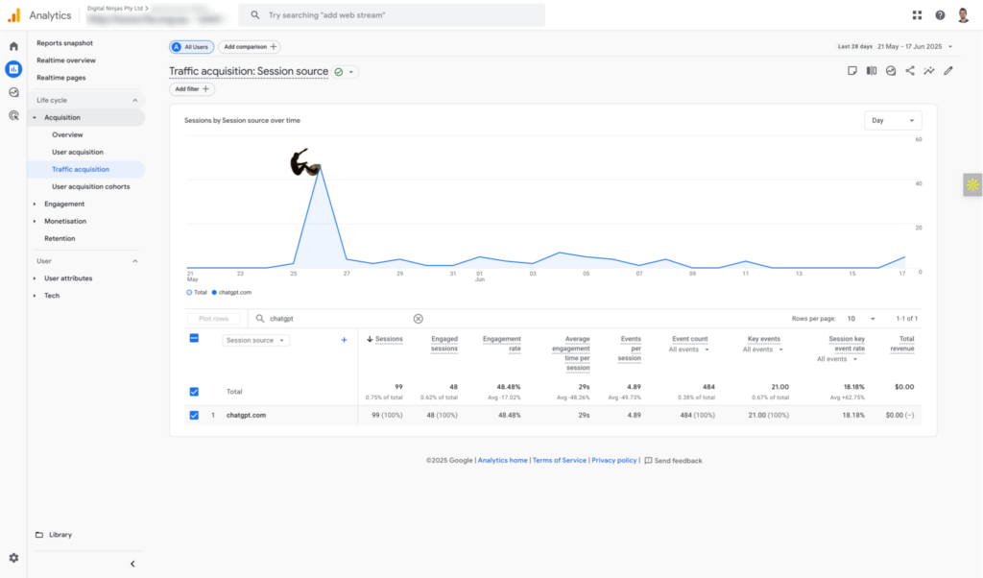Open the Google Analytics home icon
983x578 pixels.
click(x=13, y=44)
